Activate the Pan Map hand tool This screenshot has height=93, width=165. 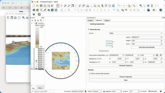click(x=58, y=6)
